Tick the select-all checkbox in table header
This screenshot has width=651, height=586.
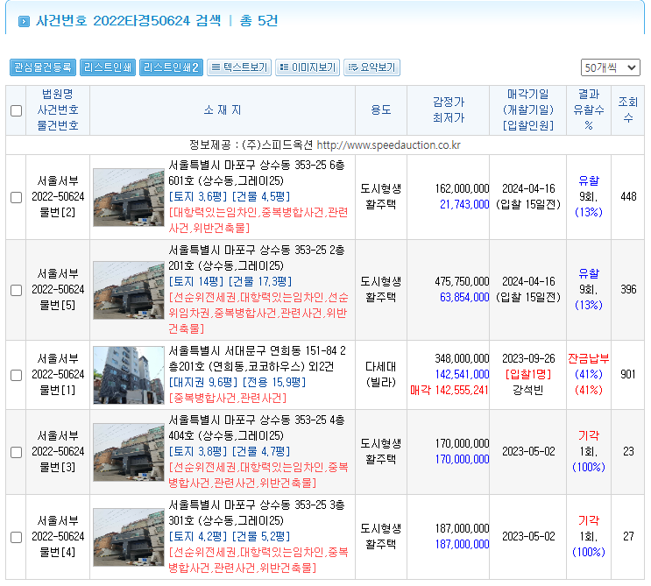click(16, 111)
